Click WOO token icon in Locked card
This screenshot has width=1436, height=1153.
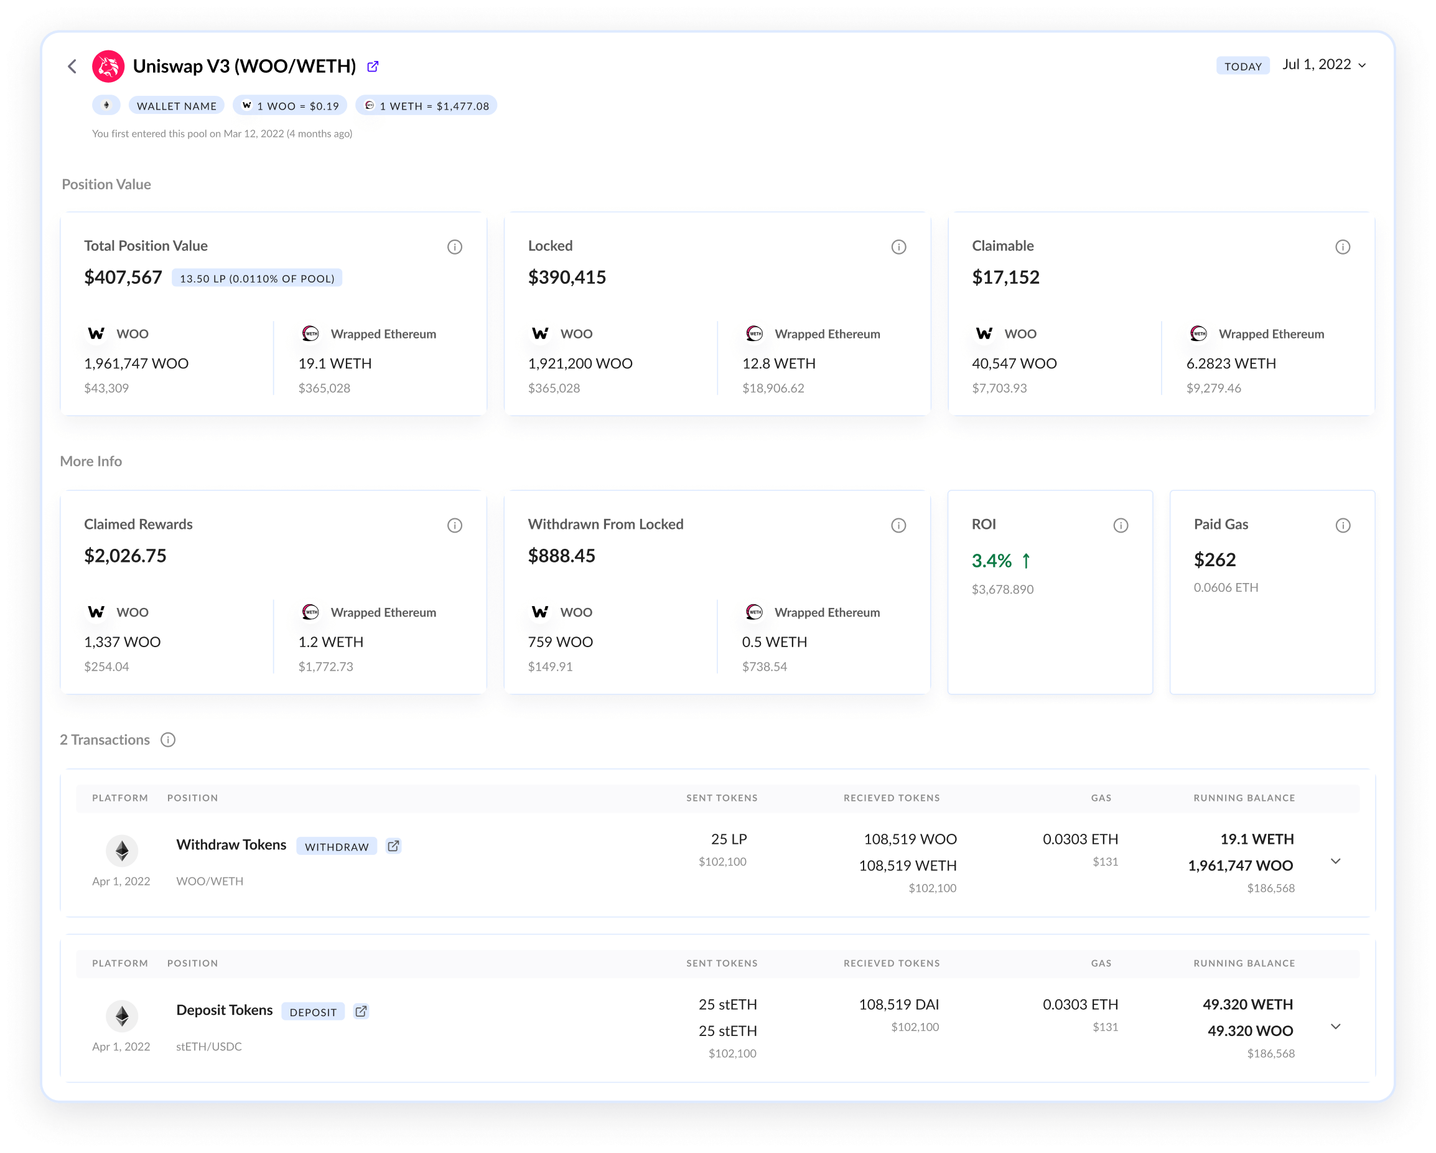(540, 334)
